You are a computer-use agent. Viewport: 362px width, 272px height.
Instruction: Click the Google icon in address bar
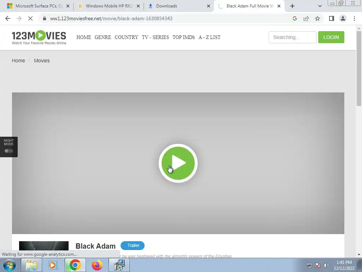pyautogui.click(x=294, y=18)
